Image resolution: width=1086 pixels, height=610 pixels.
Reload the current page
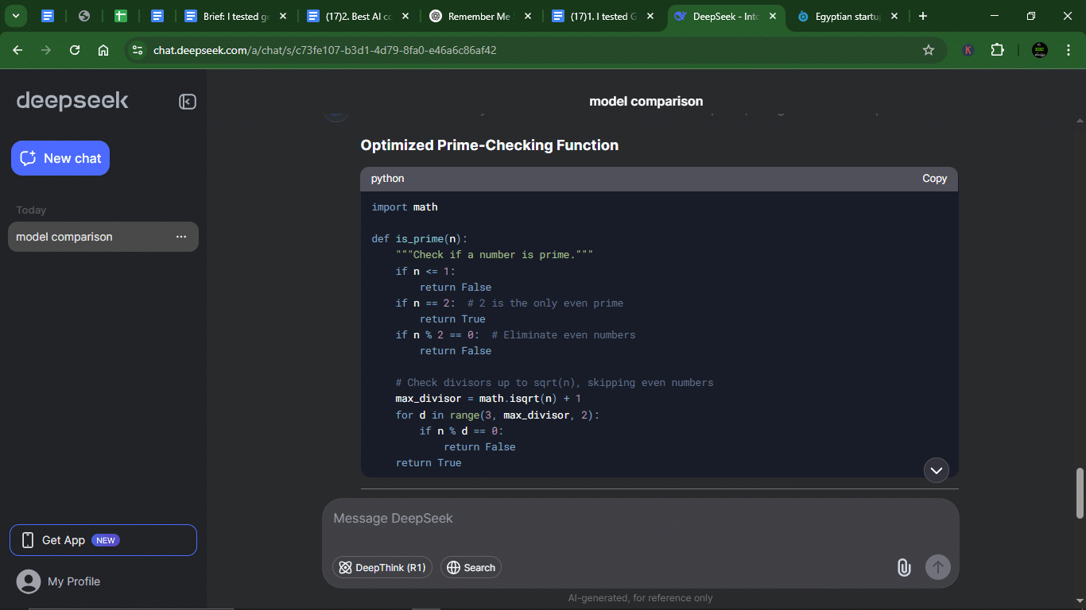point(75,50)
